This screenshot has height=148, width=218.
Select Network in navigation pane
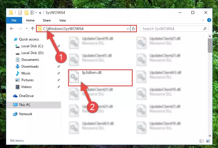26,114
